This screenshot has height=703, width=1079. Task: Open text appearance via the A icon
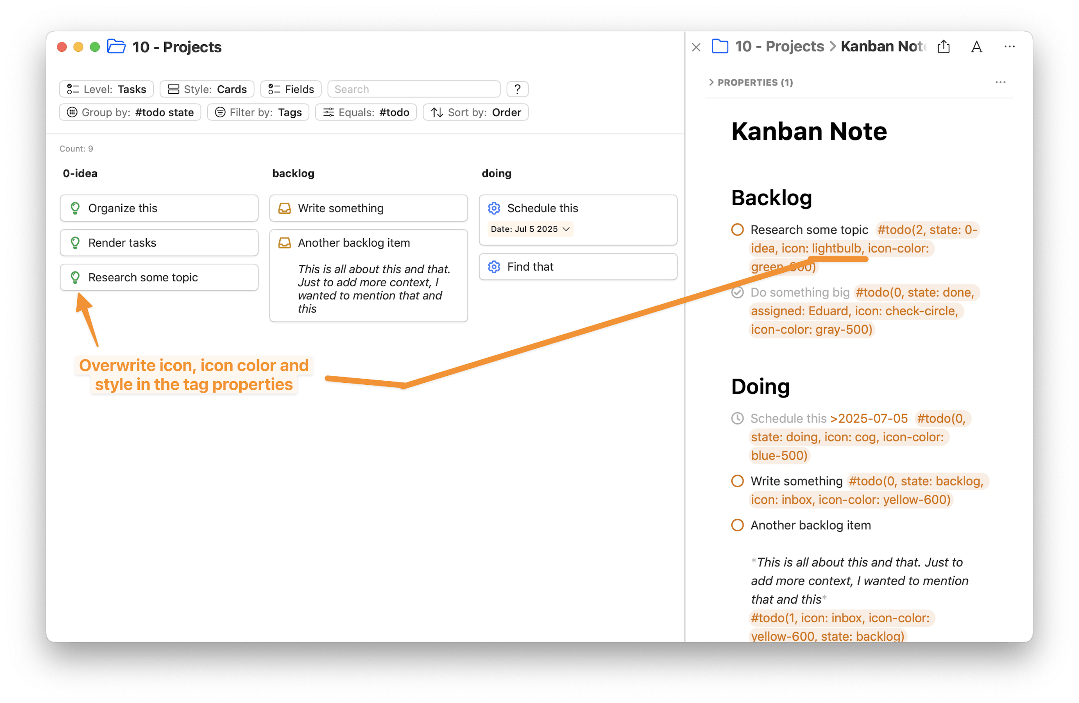976,47
